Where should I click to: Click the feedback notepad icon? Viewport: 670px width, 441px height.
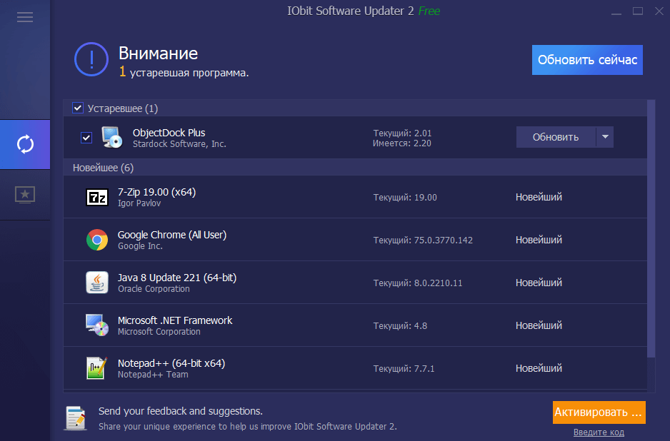tap(76, 417)
